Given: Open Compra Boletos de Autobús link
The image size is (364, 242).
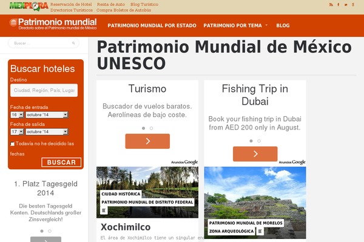Looking at the screenshot, I should click(x=124, y=10).
